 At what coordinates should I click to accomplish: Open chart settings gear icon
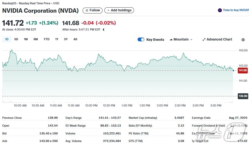[x=243, y=40]
